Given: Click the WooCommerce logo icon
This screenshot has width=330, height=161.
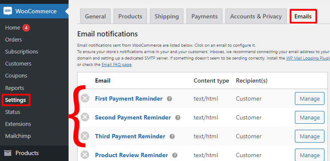Looking at the screenshot, I should pos(8,11).
